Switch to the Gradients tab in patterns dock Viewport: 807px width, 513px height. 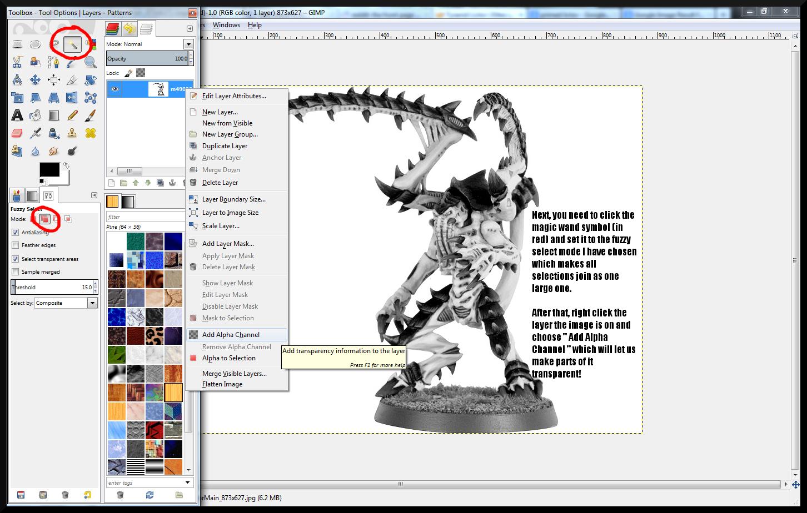coord(128,201)
